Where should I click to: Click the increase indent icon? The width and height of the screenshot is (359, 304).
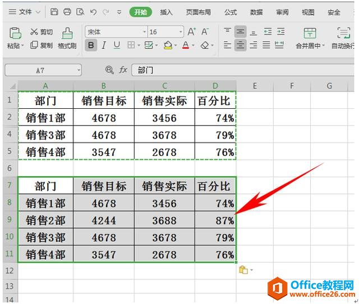coord(280,31)
